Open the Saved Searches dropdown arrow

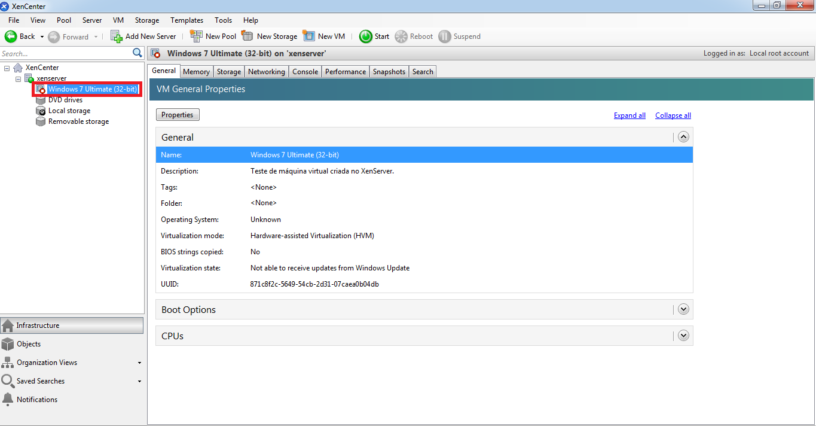point(139,381)
